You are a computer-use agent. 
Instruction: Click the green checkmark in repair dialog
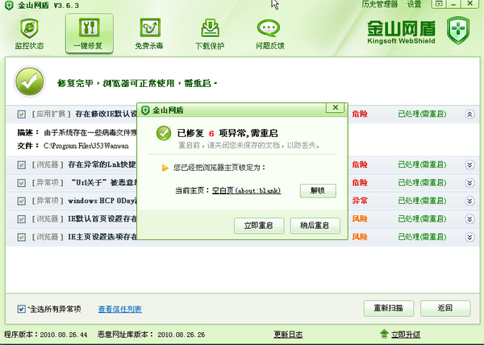coord(164,133)
